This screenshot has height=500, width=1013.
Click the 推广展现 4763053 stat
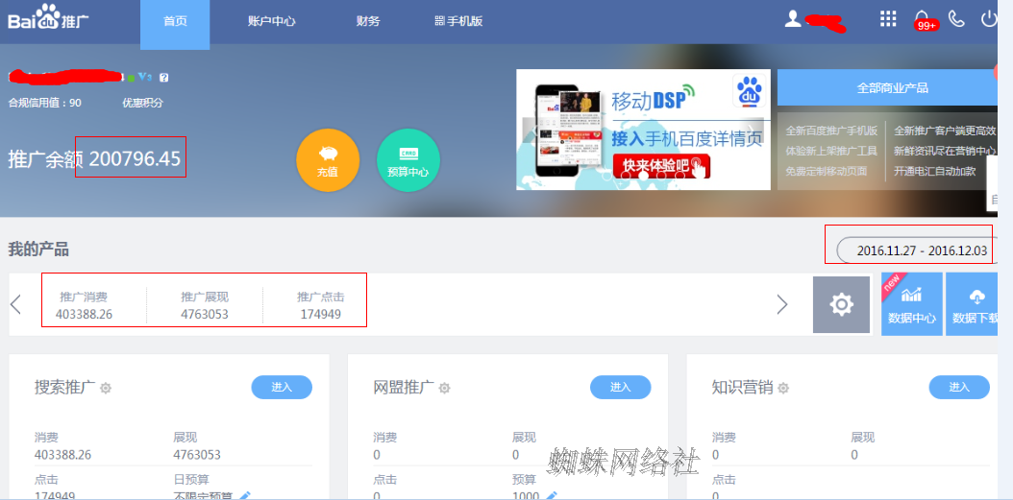click(x=205, y=306)
